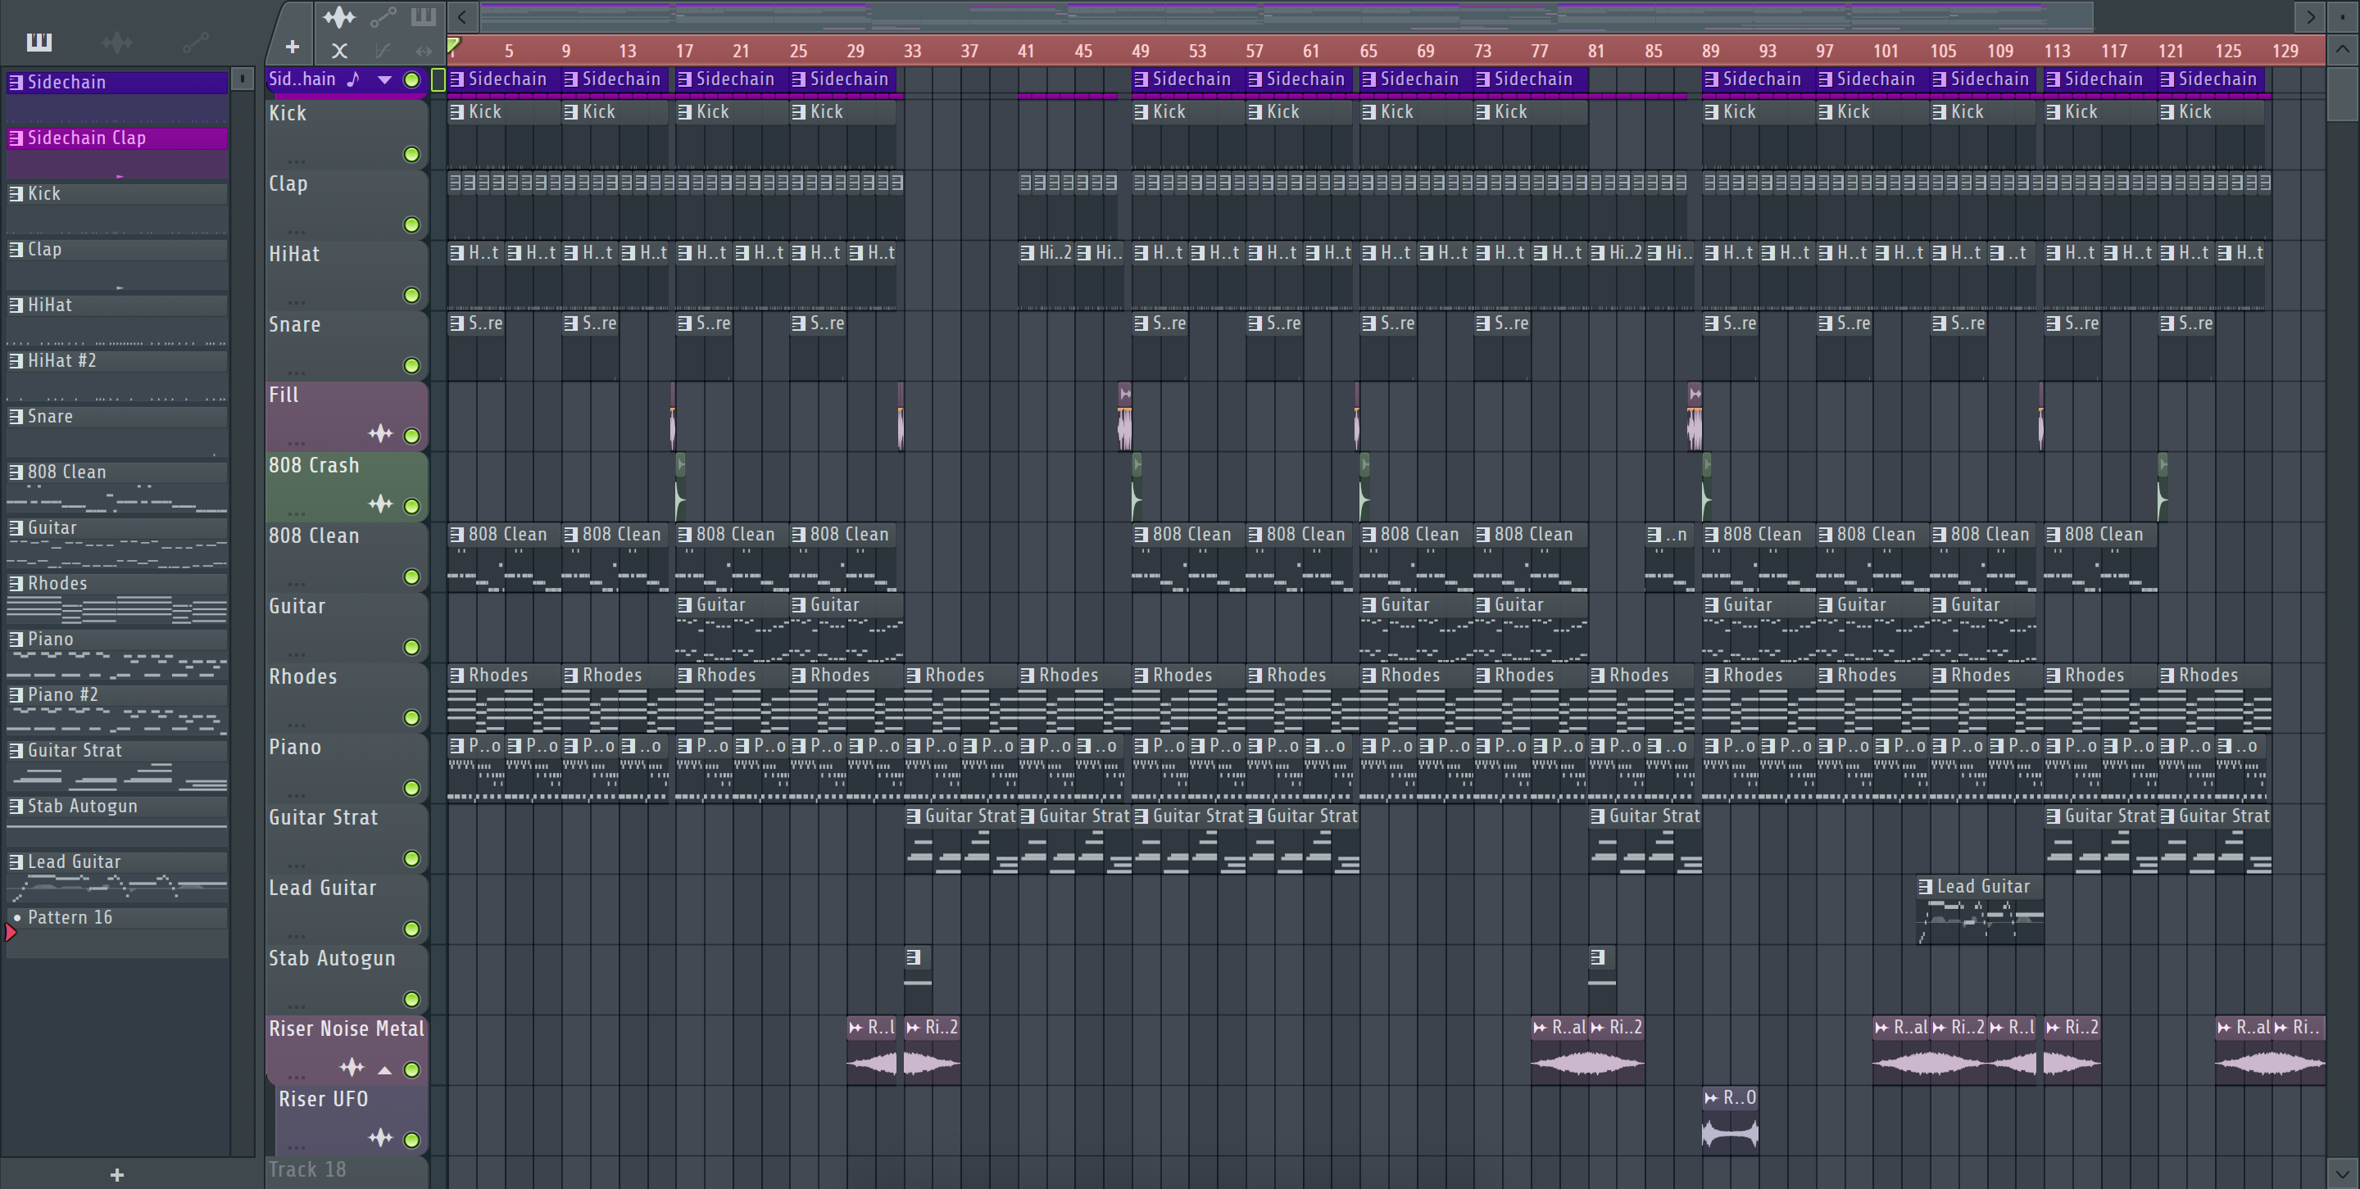Select the empty Track 18 header

[347, 1171]
